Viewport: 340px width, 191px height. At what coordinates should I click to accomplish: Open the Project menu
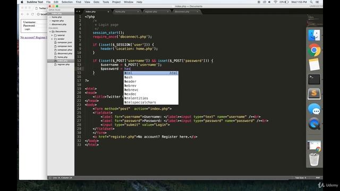point(116,2)
